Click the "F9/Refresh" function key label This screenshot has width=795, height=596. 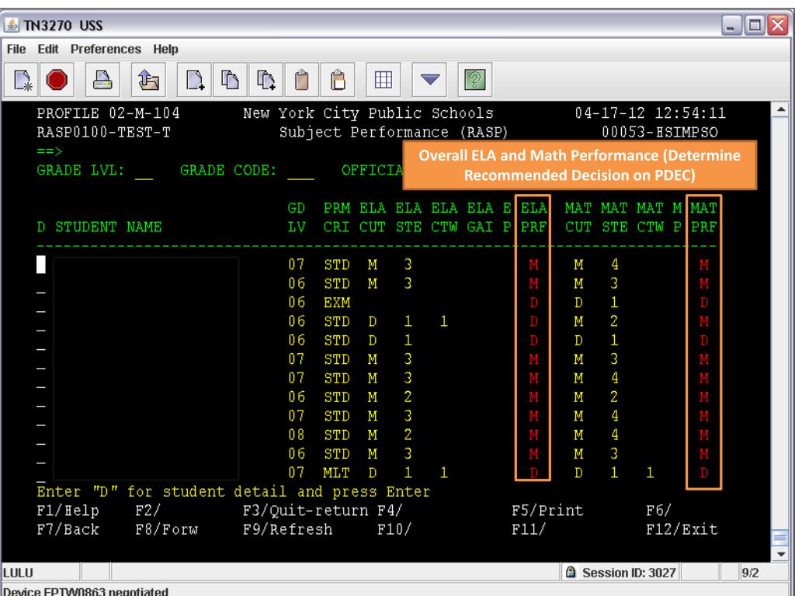point(287,530)
